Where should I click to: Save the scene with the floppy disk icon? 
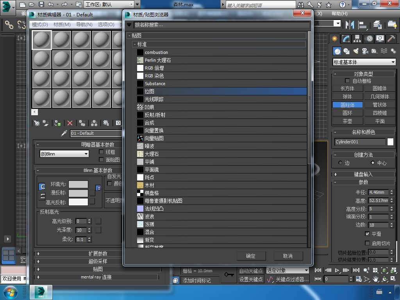click(x=41, y=4)
